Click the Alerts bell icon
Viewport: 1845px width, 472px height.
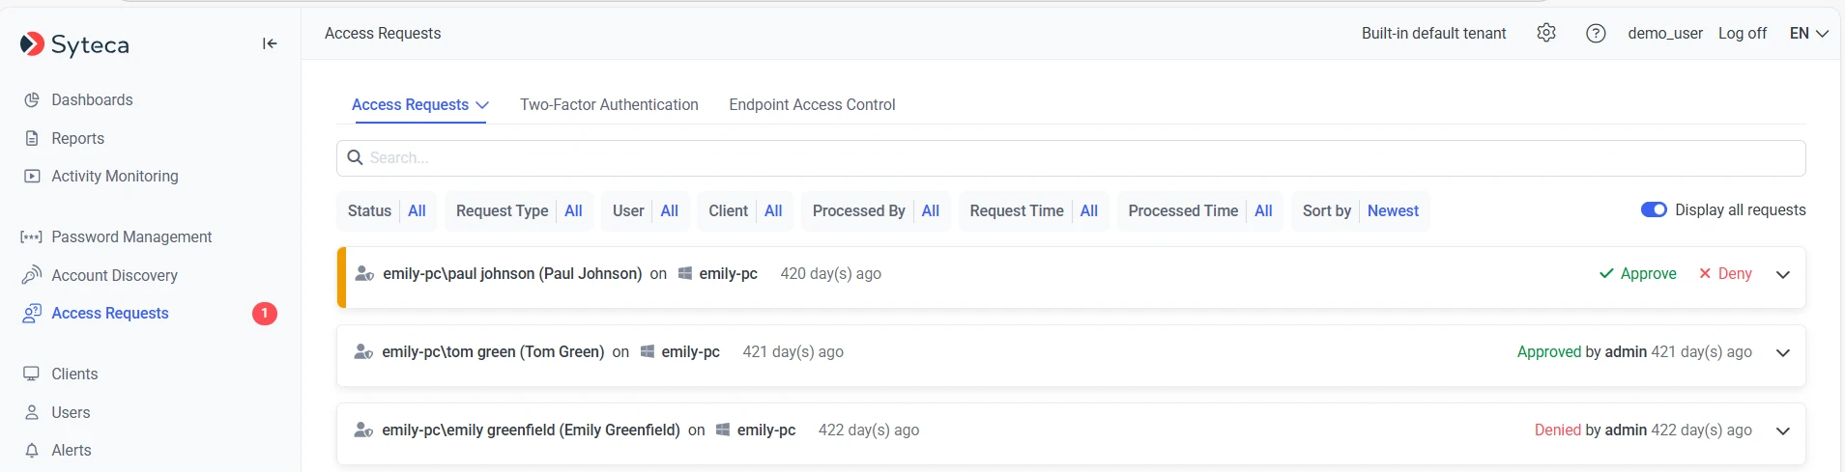coord(32,451)
